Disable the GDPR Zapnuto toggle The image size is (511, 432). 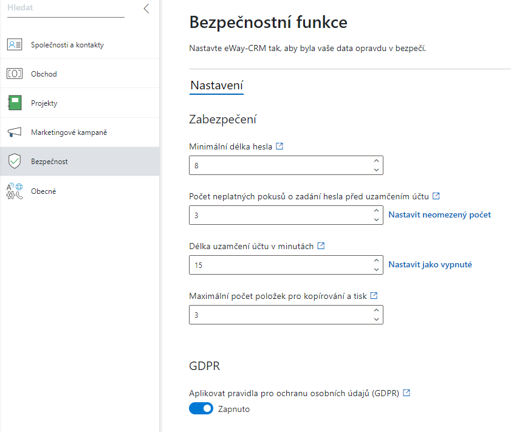(201, 408)
